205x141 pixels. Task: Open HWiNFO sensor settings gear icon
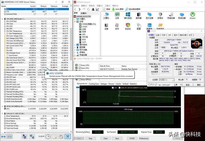pyautogui.click(x=61, y=137)
